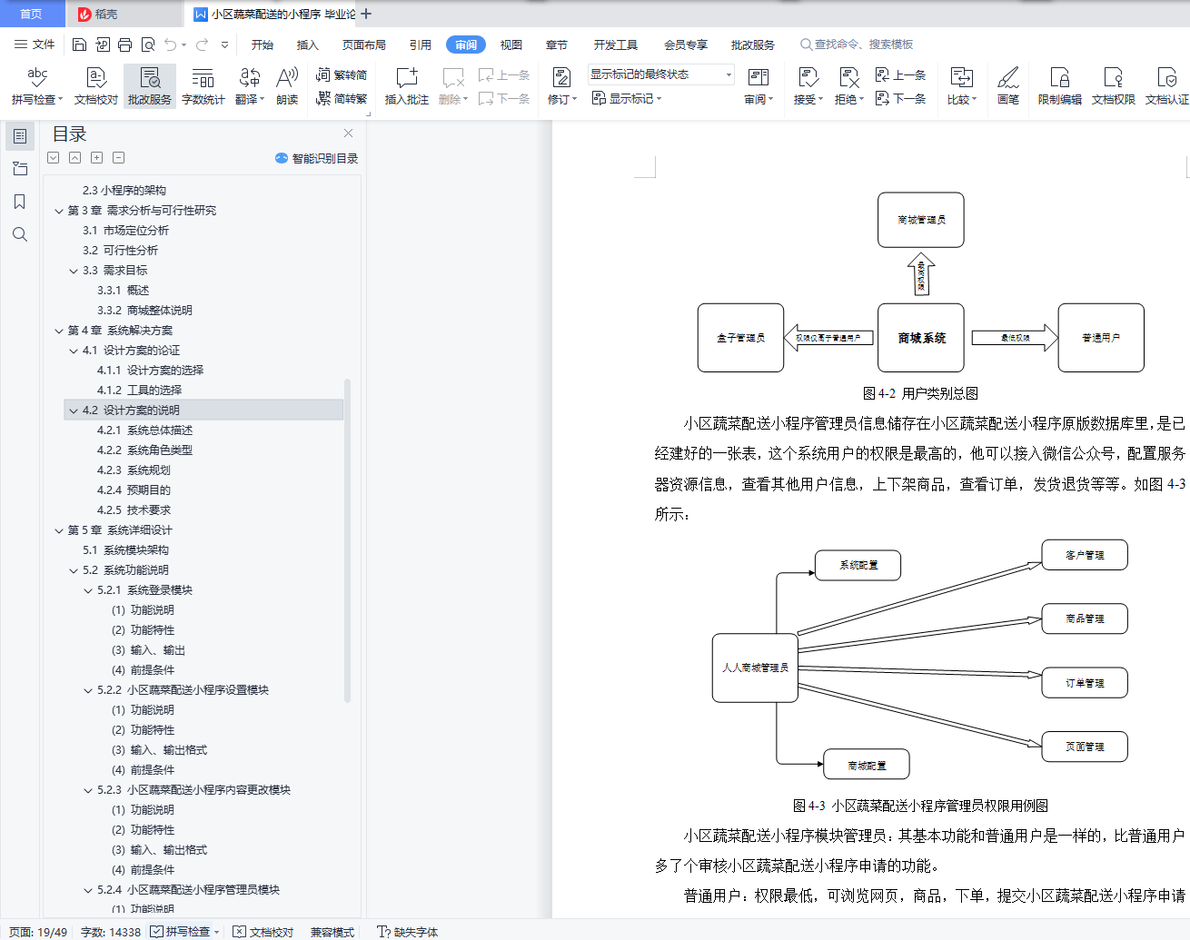
Task: Collapse the 5.2.1 系统登录模块 chevron
Action: coord(88,590)
